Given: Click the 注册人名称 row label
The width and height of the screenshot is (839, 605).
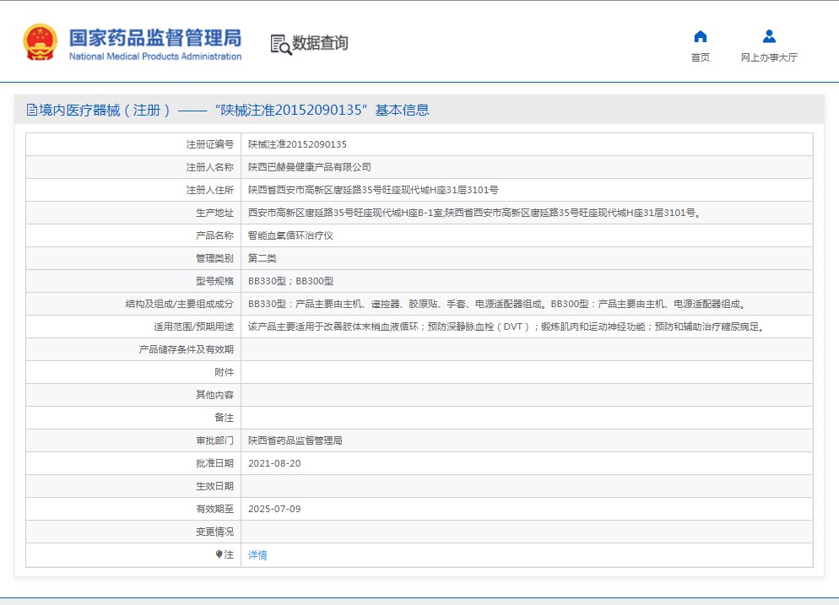Looking at the screenshot, I should [x=209, y=167].
